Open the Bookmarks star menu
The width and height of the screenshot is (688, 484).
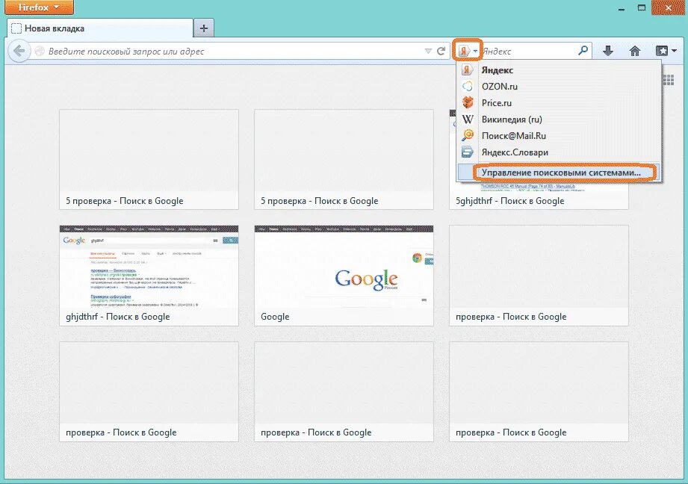pyautogui.click(x=666, y=52)
